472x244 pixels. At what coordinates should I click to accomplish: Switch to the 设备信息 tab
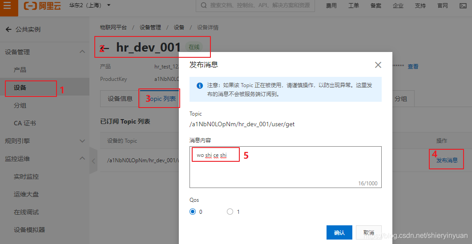tap(120, 99)
